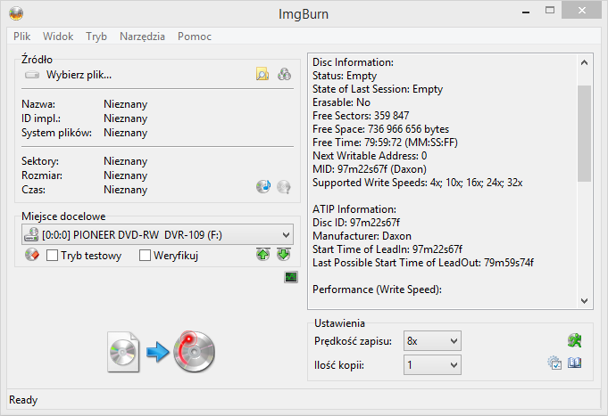This screenshot has width=608, height=416.
Task: Click the 'Free Sectors: 359 847' line
Action: (361, 116)
